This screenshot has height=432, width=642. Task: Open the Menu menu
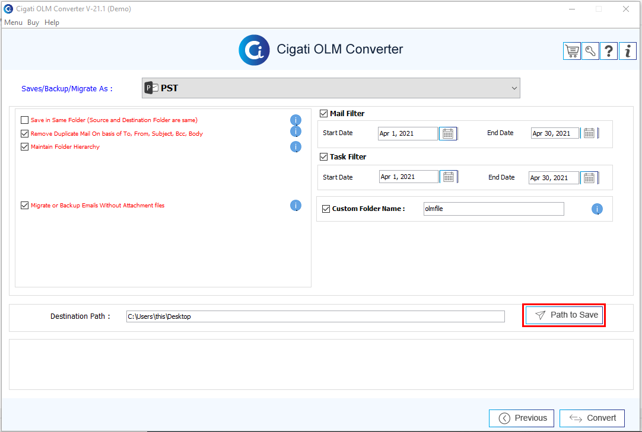pos(13,23)
